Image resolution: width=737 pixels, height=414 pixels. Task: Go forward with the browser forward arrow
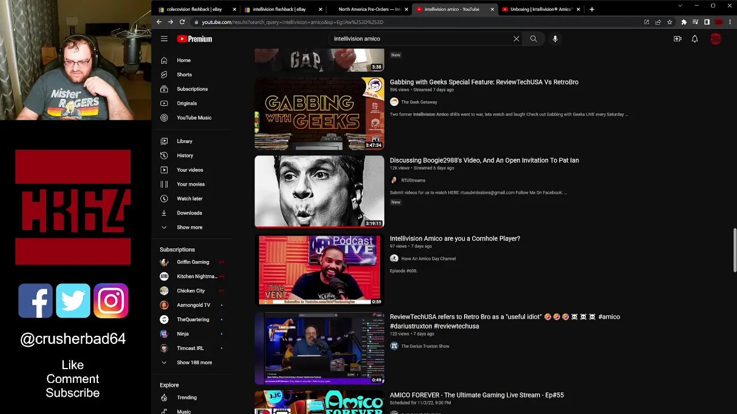[x=170, y=22]
